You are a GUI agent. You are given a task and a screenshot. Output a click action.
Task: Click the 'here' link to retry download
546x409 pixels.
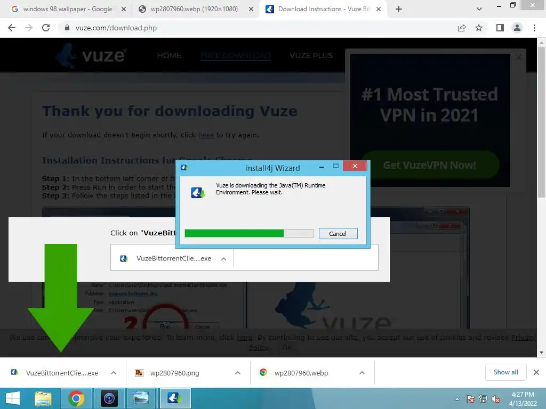coord(206,135)
